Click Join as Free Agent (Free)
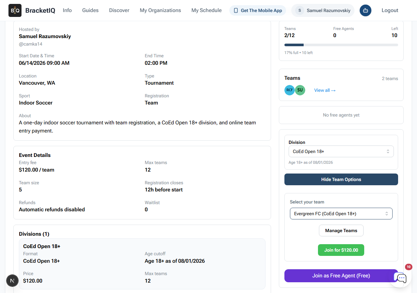 tap(341, 276)
